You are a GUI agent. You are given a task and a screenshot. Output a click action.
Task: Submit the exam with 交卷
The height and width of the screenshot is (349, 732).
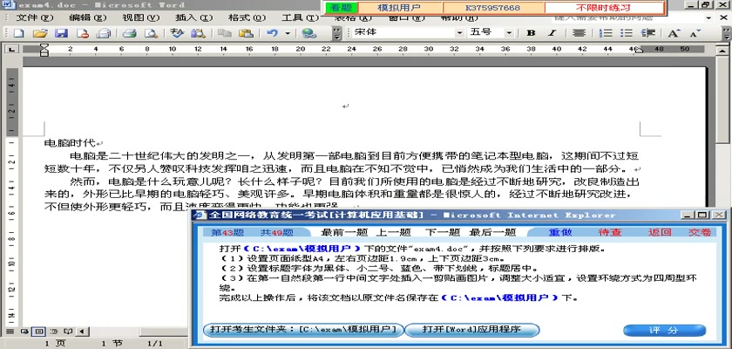(700, 232)
